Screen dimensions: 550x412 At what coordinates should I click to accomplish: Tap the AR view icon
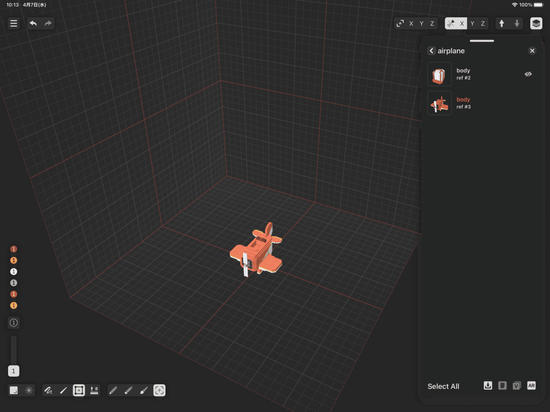[532, 385]
